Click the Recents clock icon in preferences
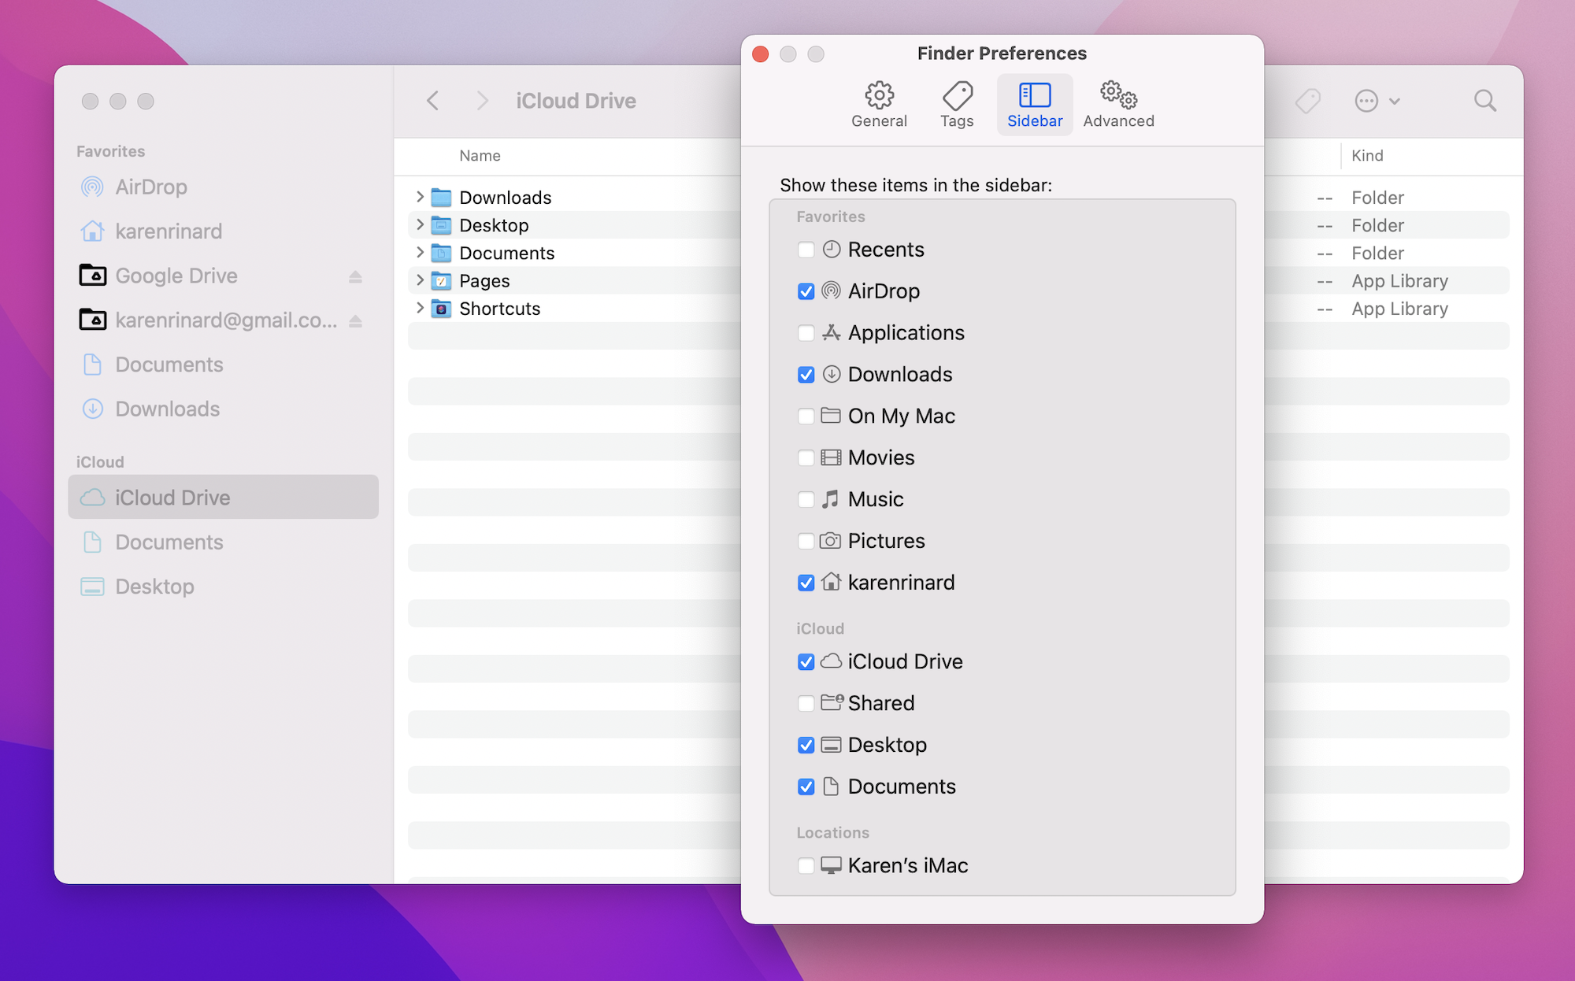This screenshot has width=1575, height=981. pos(831,250)
